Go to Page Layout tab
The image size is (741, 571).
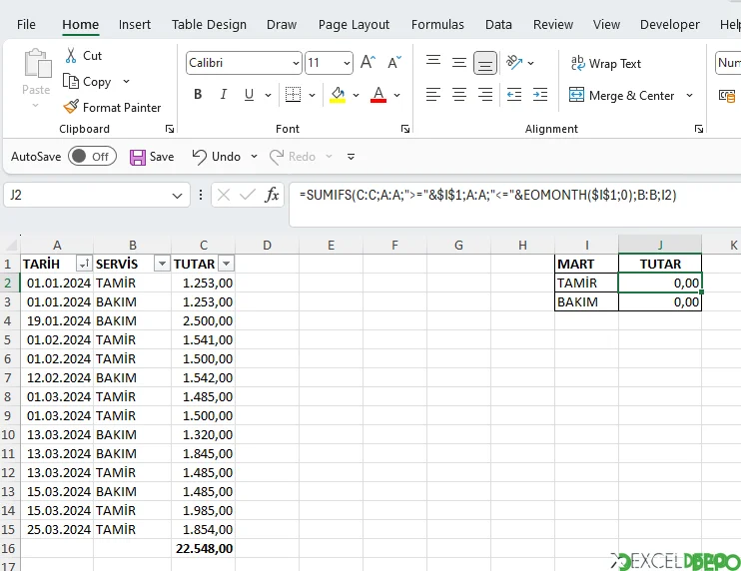pos(354,25)
